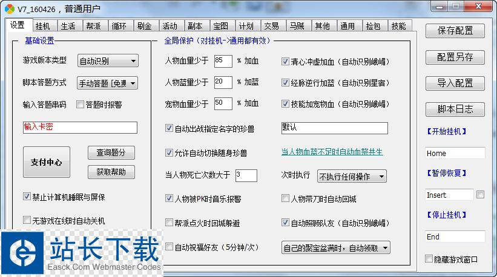Click the 配置另存 button
This screenshot has height=277, width=497.
pos(455,57)
